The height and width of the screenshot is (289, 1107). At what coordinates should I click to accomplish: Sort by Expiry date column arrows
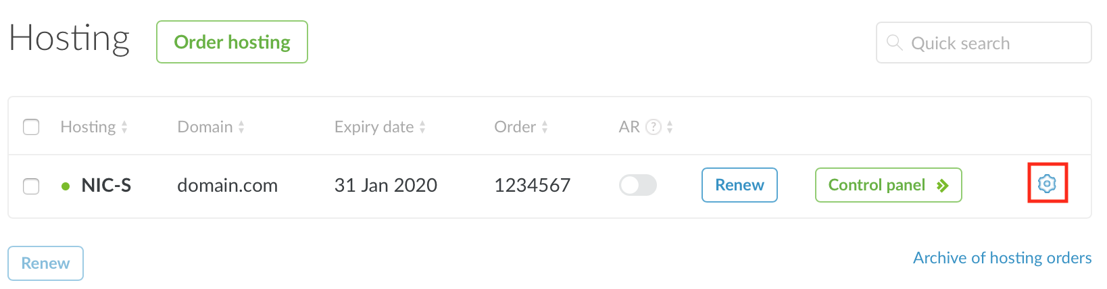pos(422,127)
